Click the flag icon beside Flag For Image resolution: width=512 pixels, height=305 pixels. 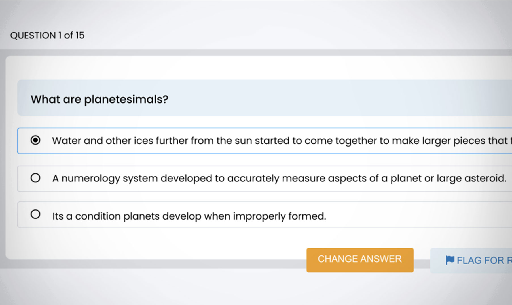450,260
